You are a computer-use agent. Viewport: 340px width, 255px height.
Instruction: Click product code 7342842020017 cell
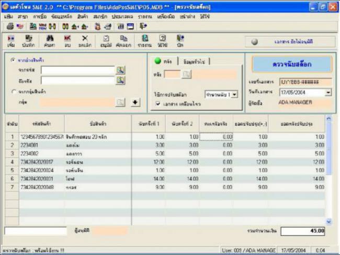click(42, 162)
